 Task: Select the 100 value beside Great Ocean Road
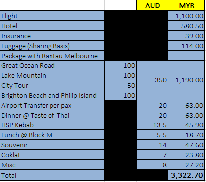[120, 65]
